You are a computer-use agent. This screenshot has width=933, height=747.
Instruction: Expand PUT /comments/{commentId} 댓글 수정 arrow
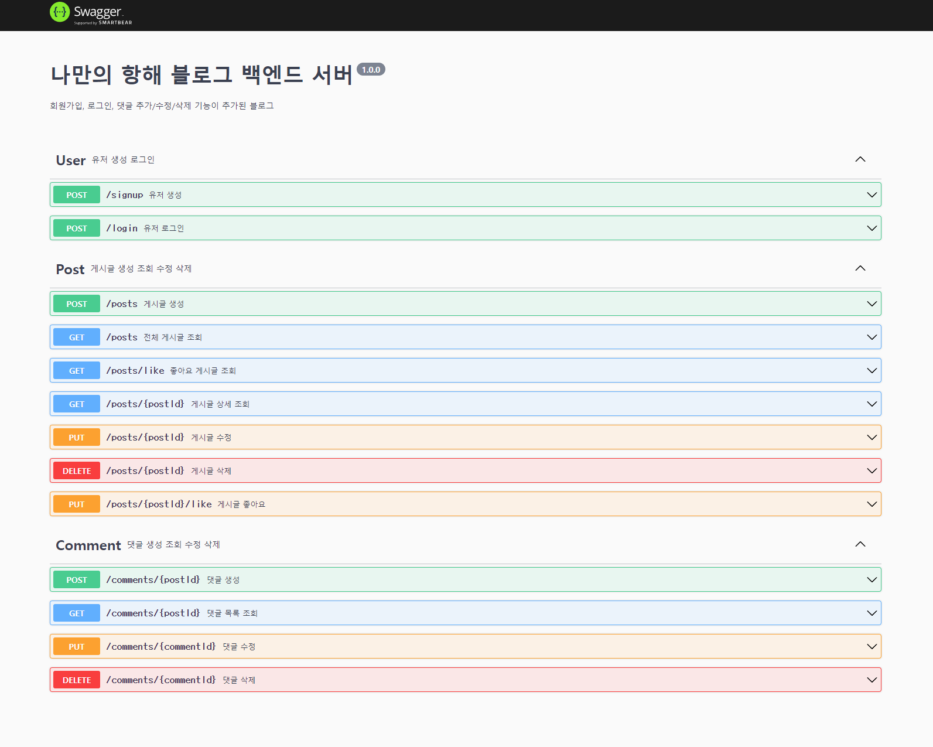point(872,646)
